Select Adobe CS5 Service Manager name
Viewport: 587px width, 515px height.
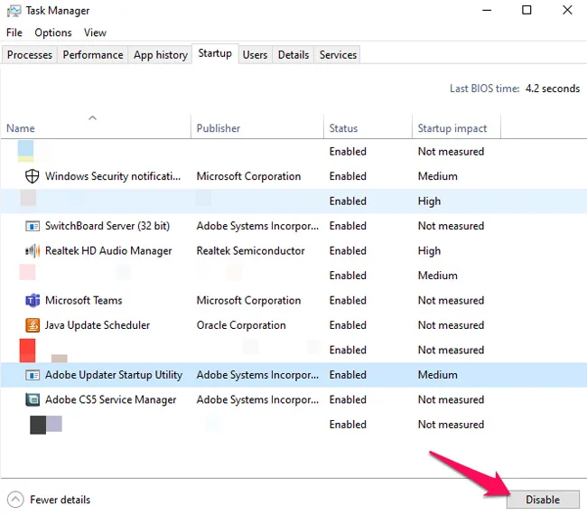(110, 399)
